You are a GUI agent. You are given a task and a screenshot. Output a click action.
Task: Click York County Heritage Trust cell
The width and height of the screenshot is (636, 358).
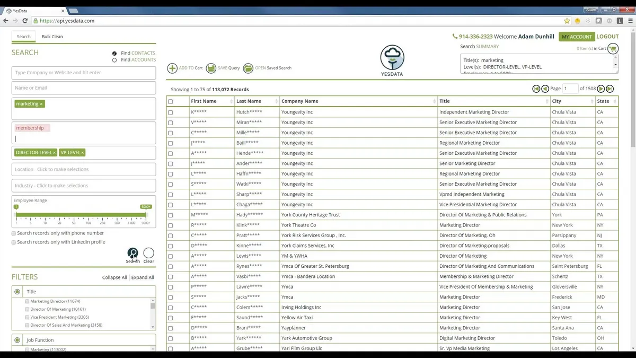pos(358,215)
